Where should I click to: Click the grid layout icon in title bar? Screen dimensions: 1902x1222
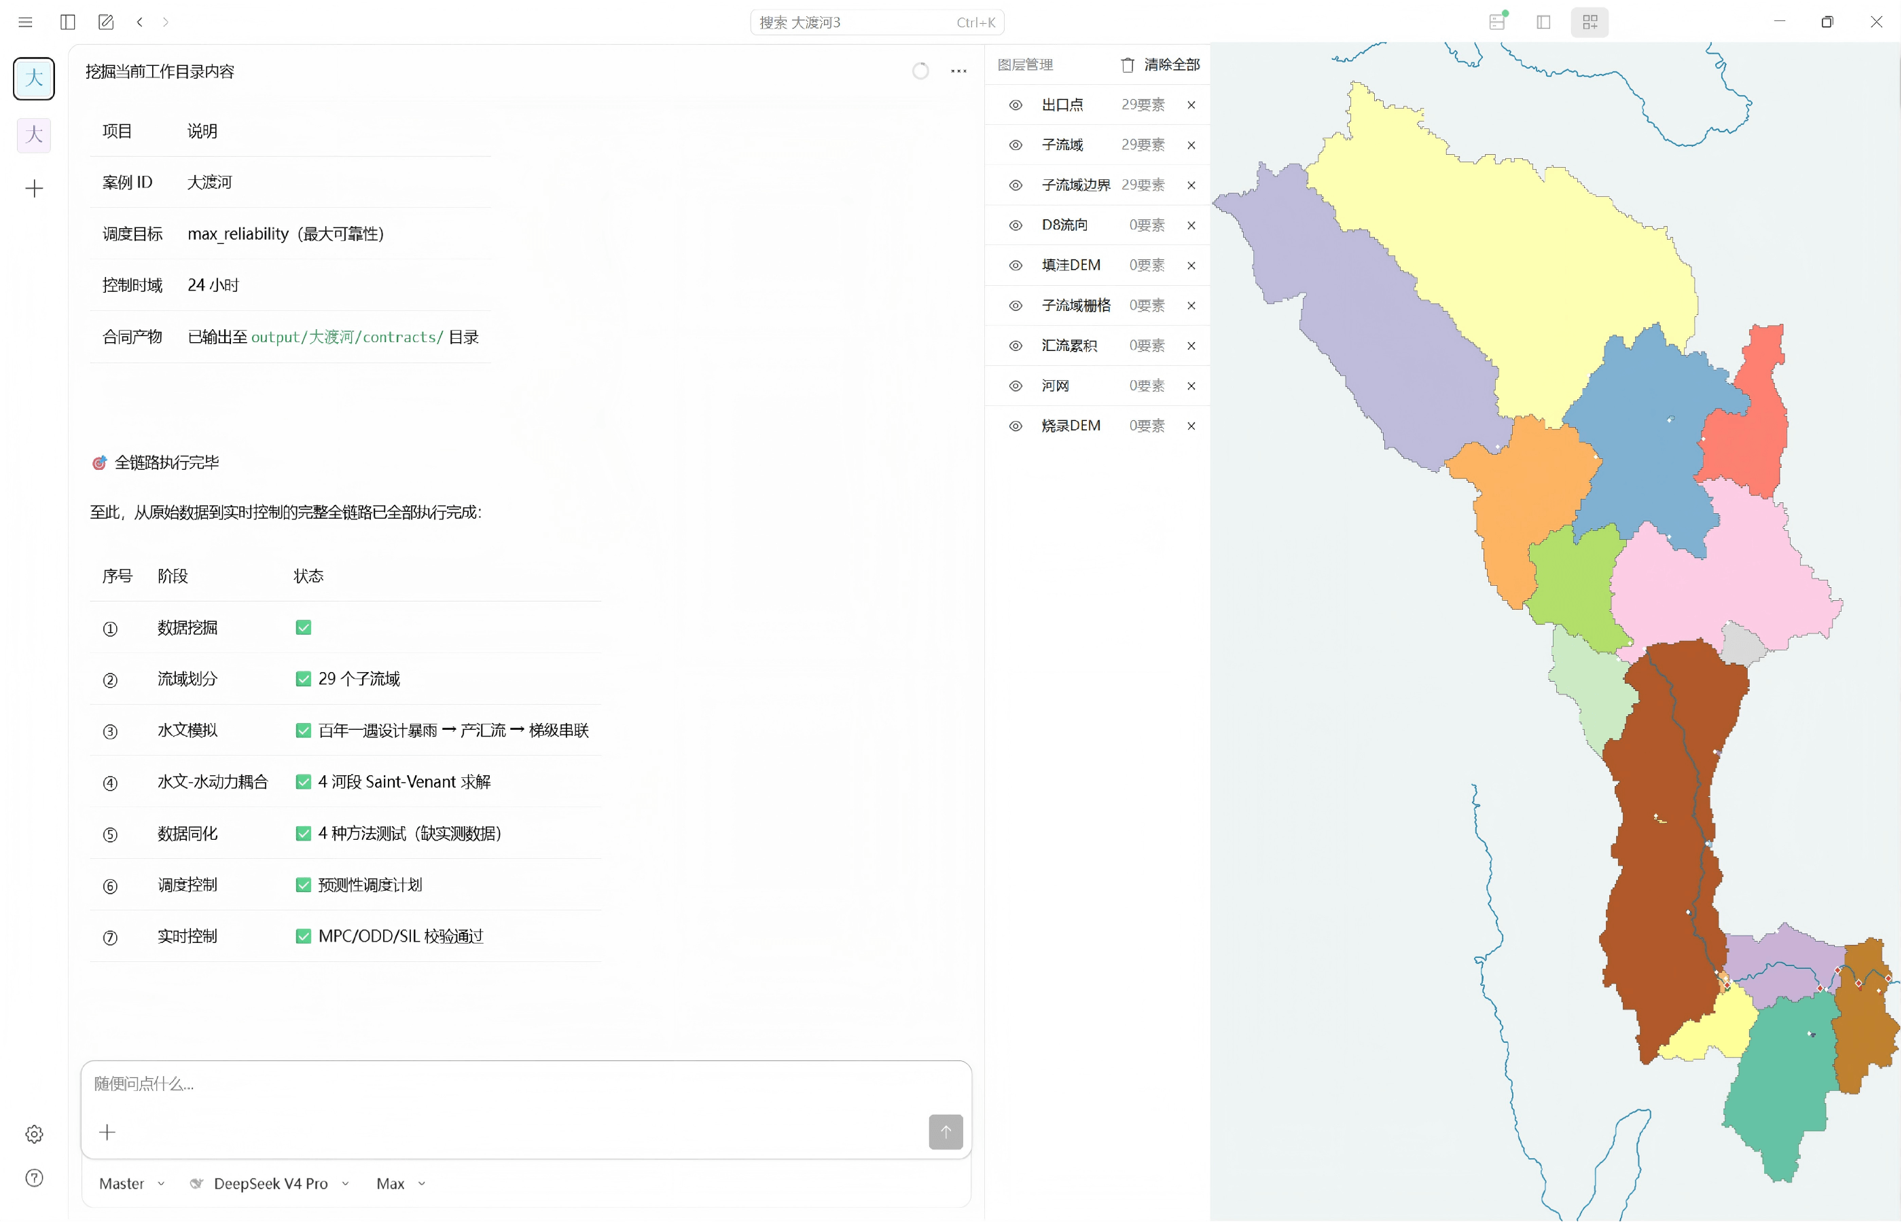(x=1590, y=22)
